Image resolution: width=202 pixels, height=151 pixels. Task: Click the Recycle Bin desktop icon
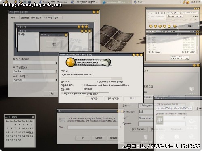click(146, 139)
